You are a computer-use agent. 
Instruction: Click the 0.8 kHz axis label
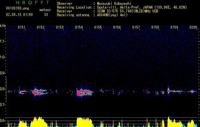pyautogui.click(x=3, y=89)
